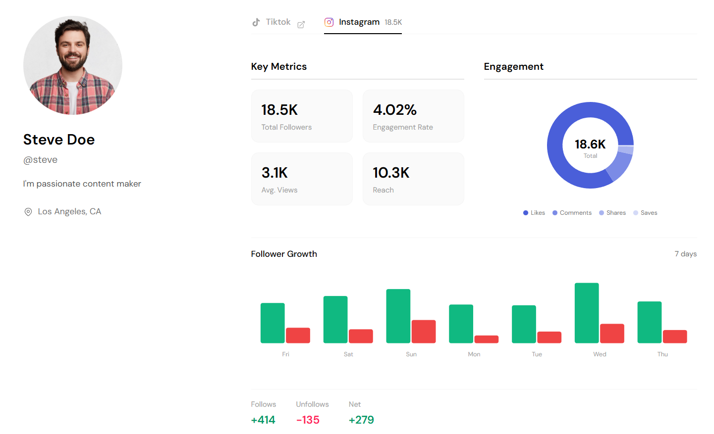Click Wednesday's green follows bar
Image resolution: width=714 pixels, height=434 pixels.
[x=587, y=313]
